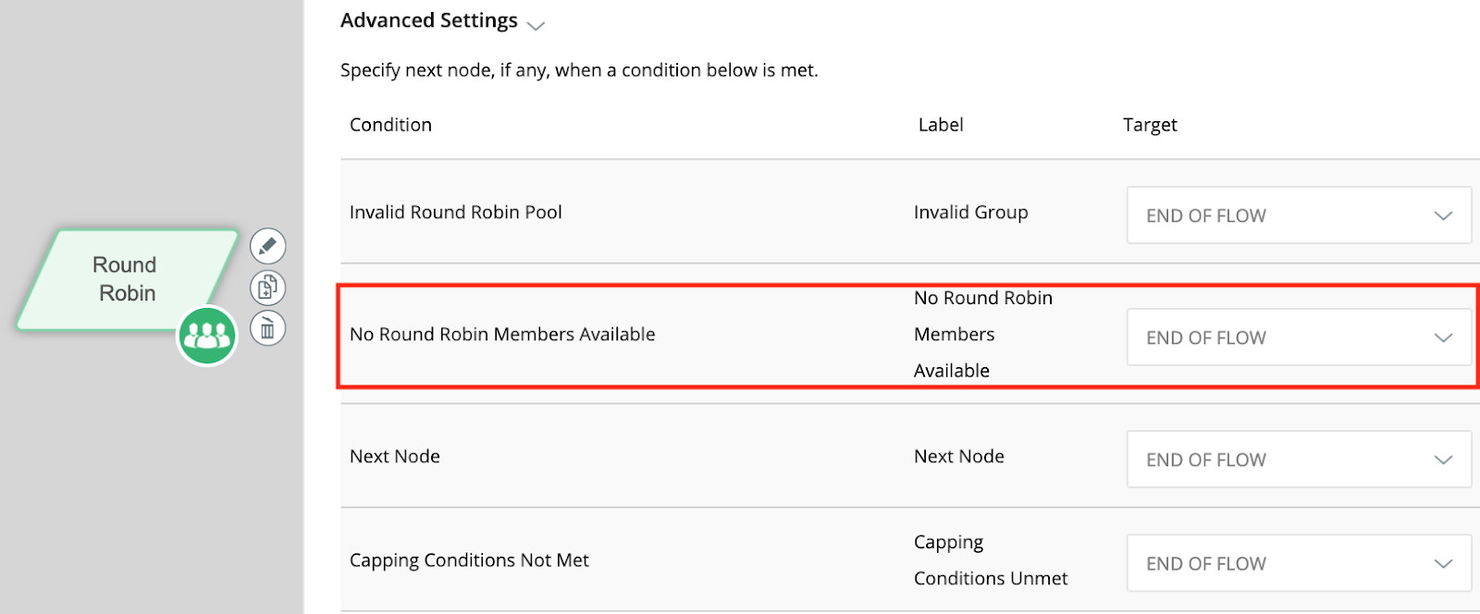
Task: Click the green group members icon
Action: click(207, 336)
